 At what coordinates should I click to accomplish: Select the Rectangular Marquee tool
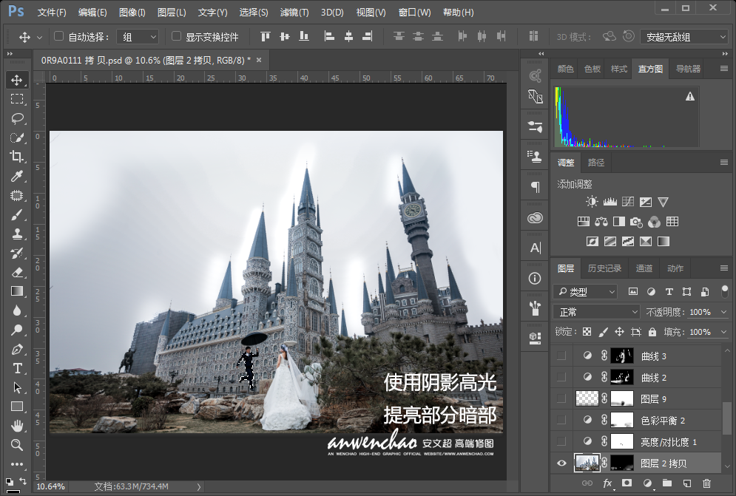pyautogui.click(x=17, y=99)
